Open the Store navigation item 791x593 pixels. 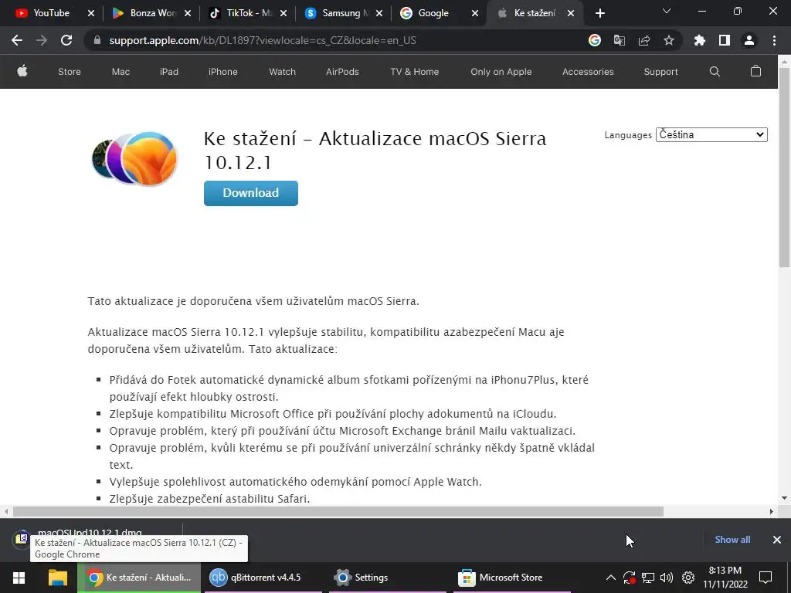(69, 72)
